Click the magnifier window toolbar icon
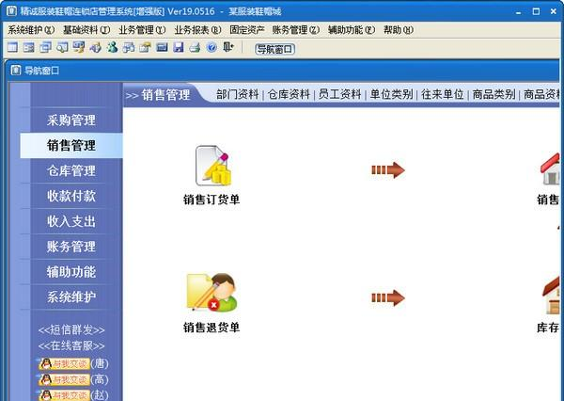 (62, 47)
